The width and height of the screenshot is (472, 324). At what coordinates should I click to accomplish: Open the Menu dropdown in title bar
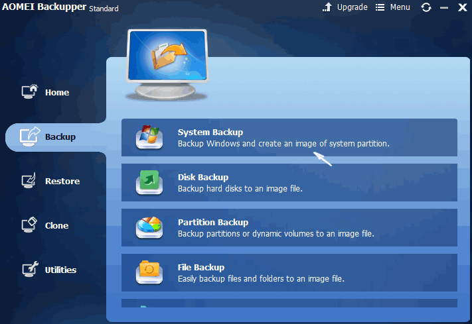392,7
